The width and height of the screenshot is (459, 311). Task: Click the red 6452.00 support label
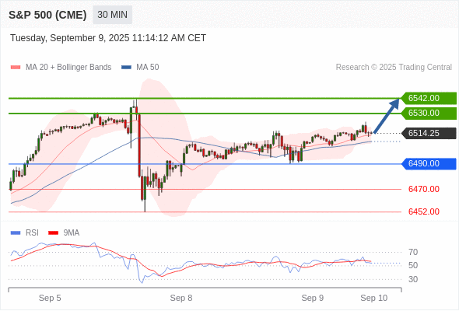pos(424,211)
